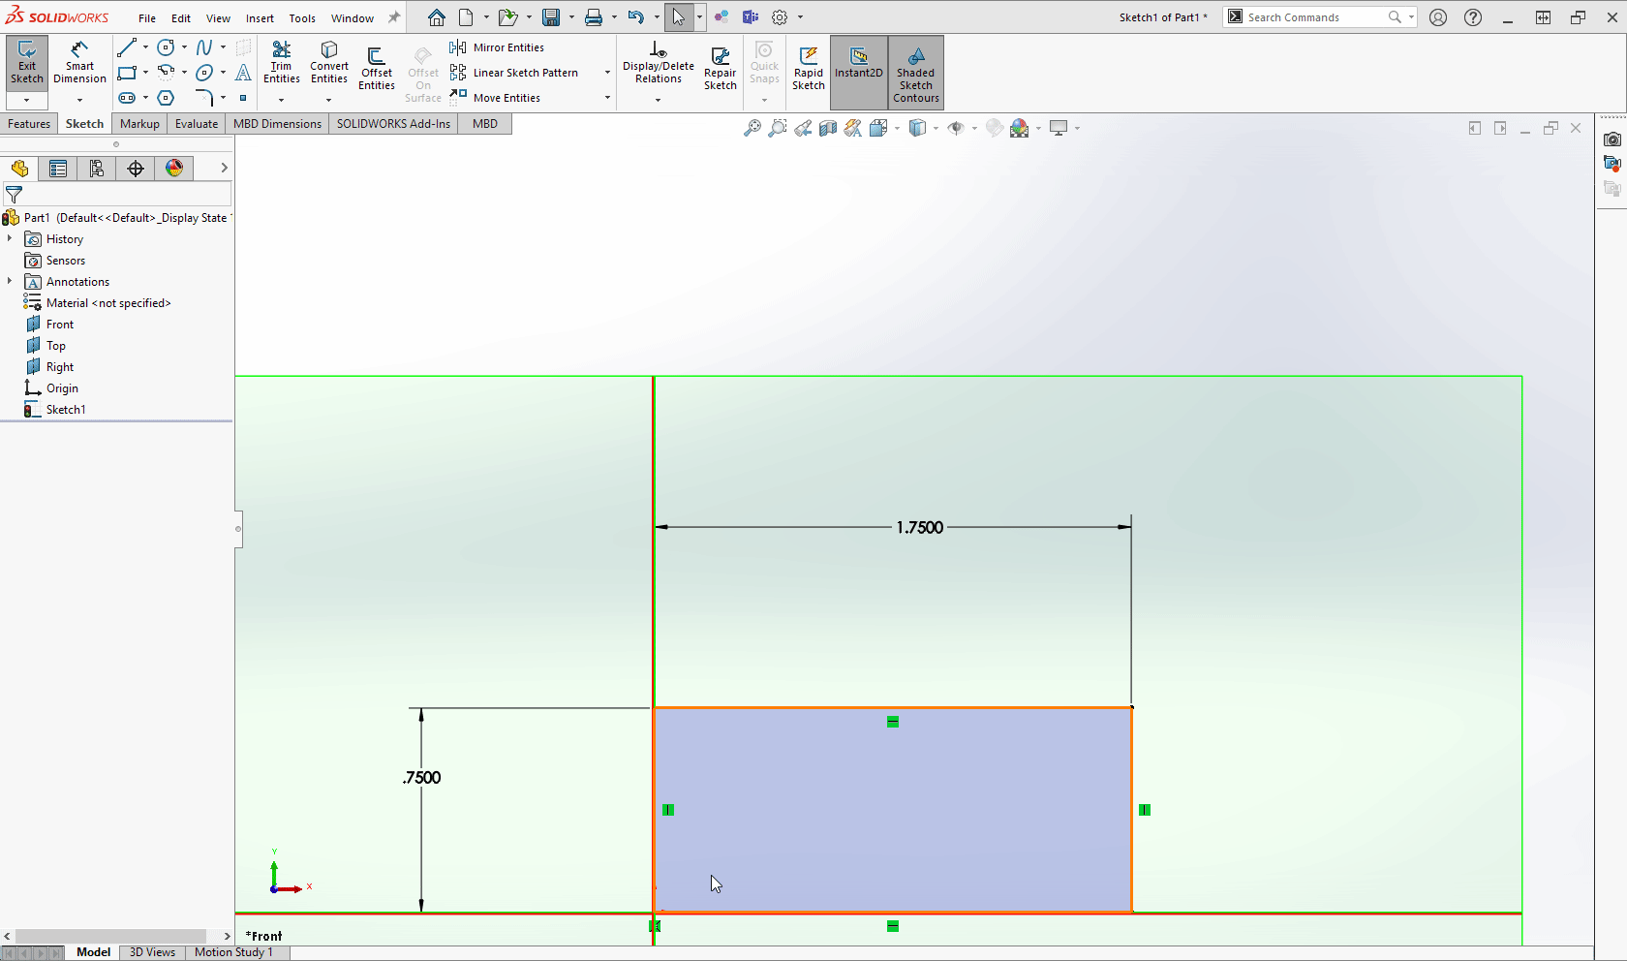This screenshot has height=961, width=1627.
Task: Activate the Section View tool
Action: click(x=828, y=127)
